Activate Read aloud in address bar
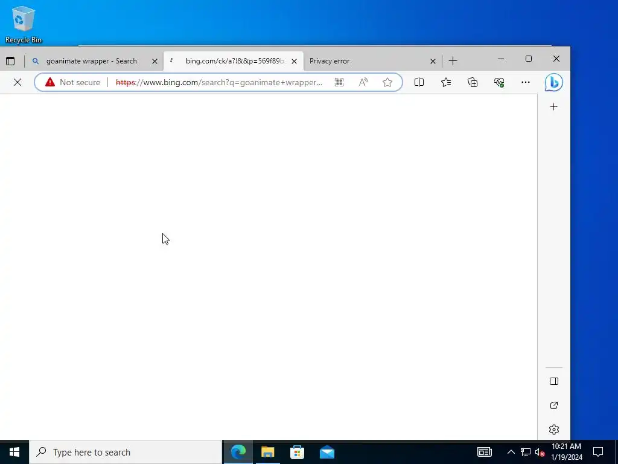The height and width of the screenshot is (464, 618). pos(363,82)
